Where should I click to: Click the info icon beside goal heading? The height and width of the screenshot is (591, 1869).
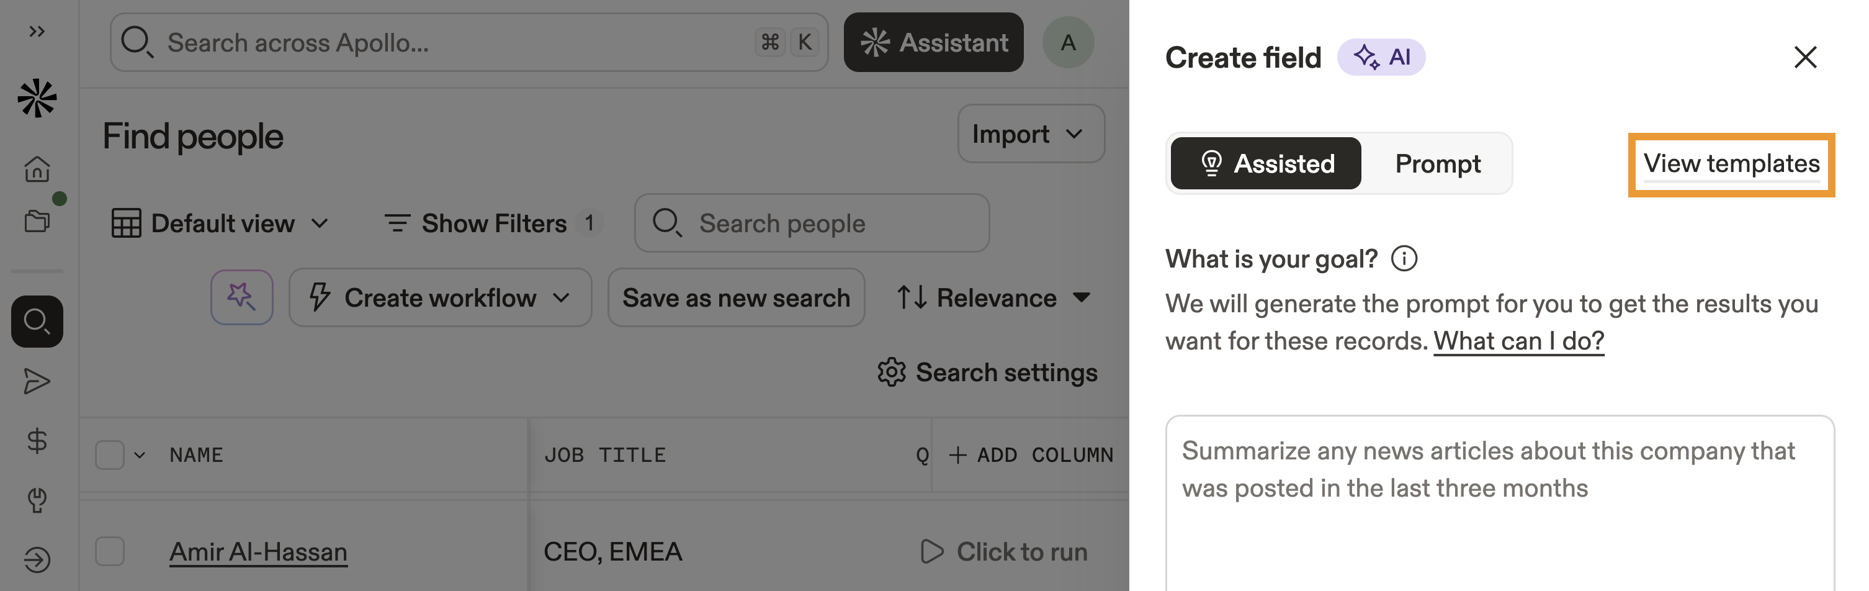(x=1404, y=259)
